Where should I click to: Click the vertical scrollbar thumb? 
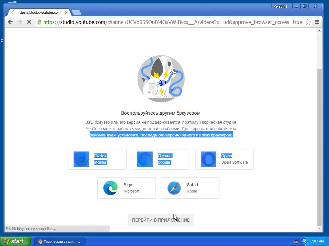point(319,147)
